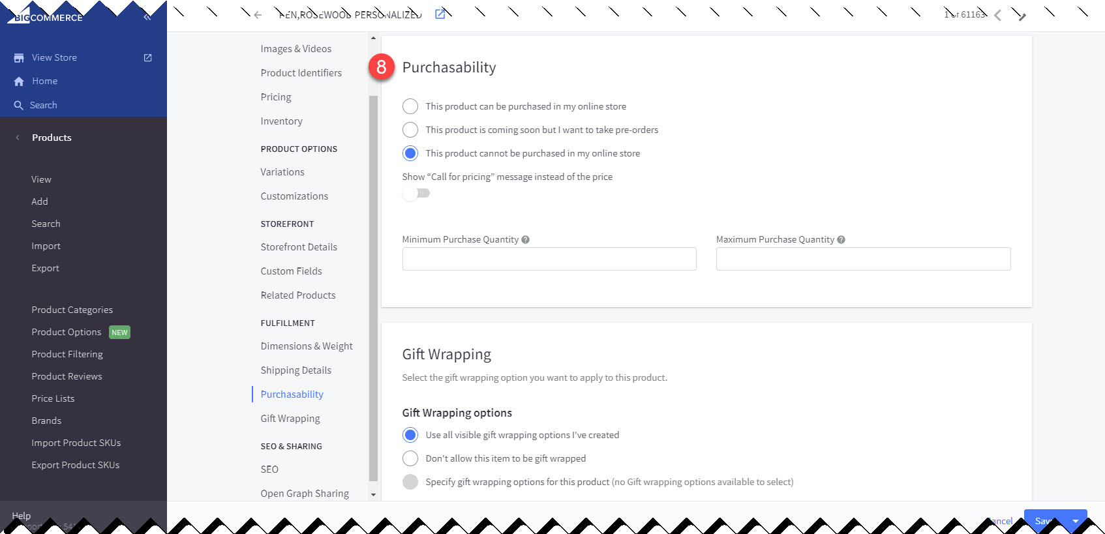This screenshot has height=534, width=1105.
Task: Jump to Variations section
Action: point(282,172)
